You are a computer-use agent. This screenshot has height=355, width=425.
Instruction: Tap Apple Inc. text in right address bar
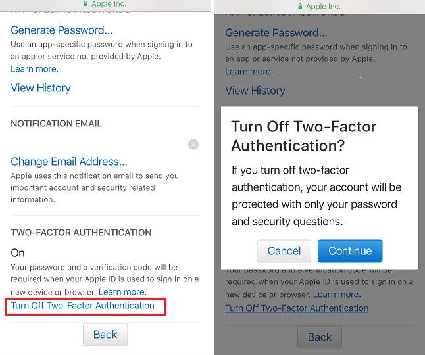[324, 6]
